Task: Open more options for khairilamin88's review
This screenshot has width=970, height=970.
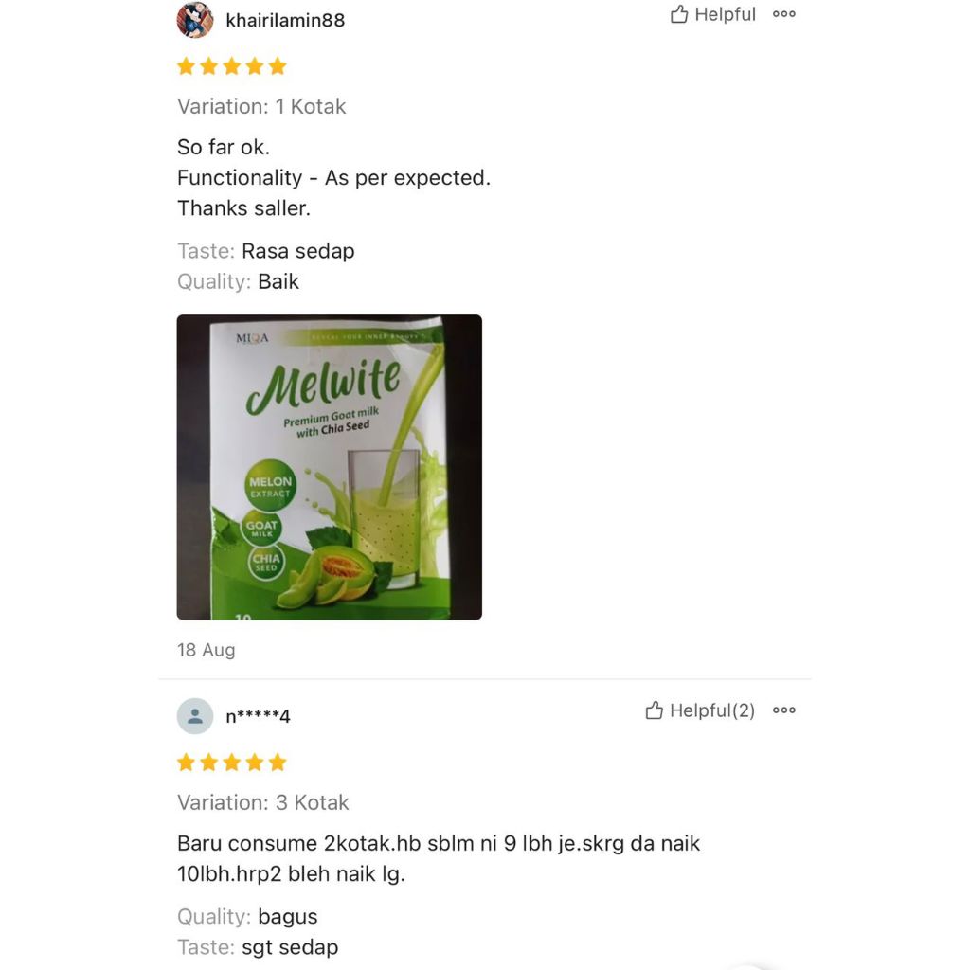Action: coord(783,14)
